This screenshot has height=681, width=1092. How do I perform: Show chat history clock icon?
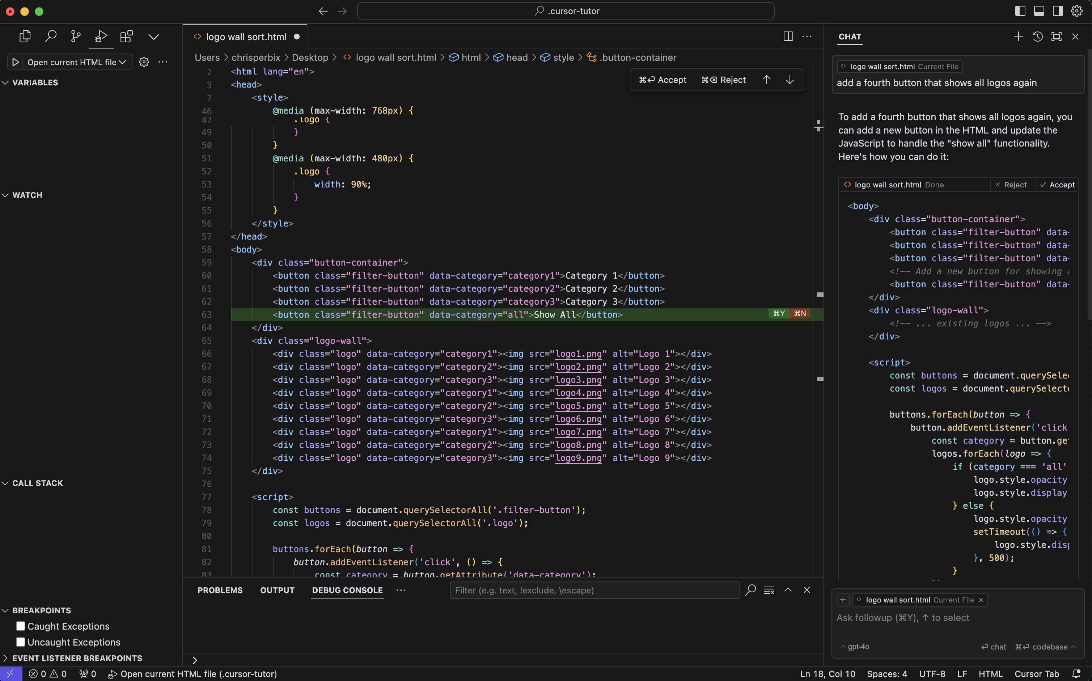[x=1037, y=37]
